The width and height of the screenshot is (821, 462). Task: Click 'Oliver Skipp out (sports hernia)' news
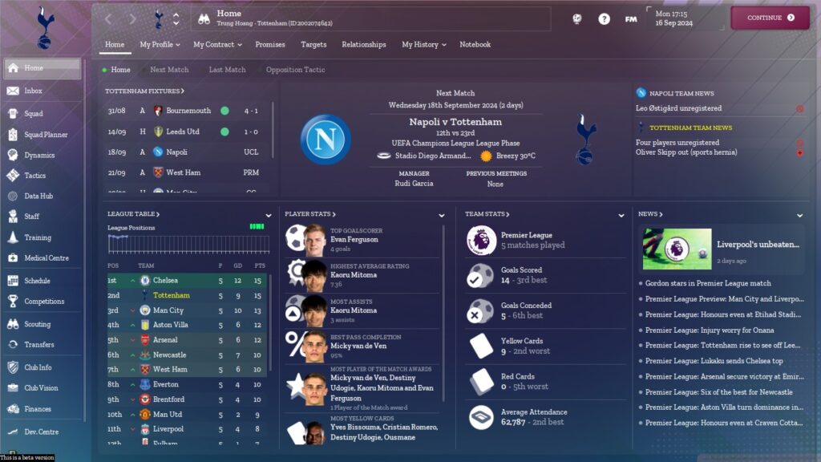[x=686, y=152]
